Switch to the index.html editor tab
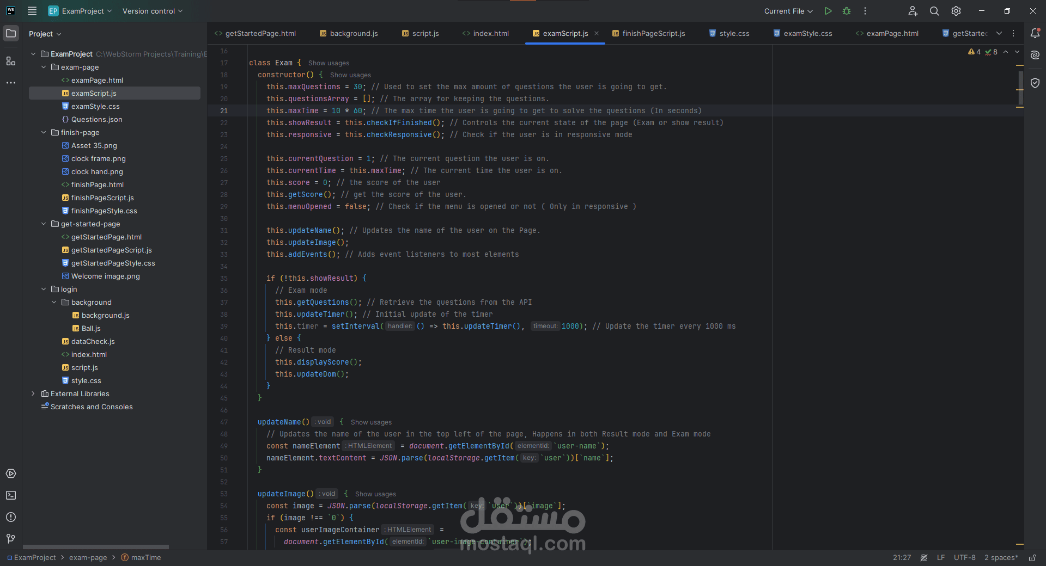The image size is (1046, 566). pos(486,33)
